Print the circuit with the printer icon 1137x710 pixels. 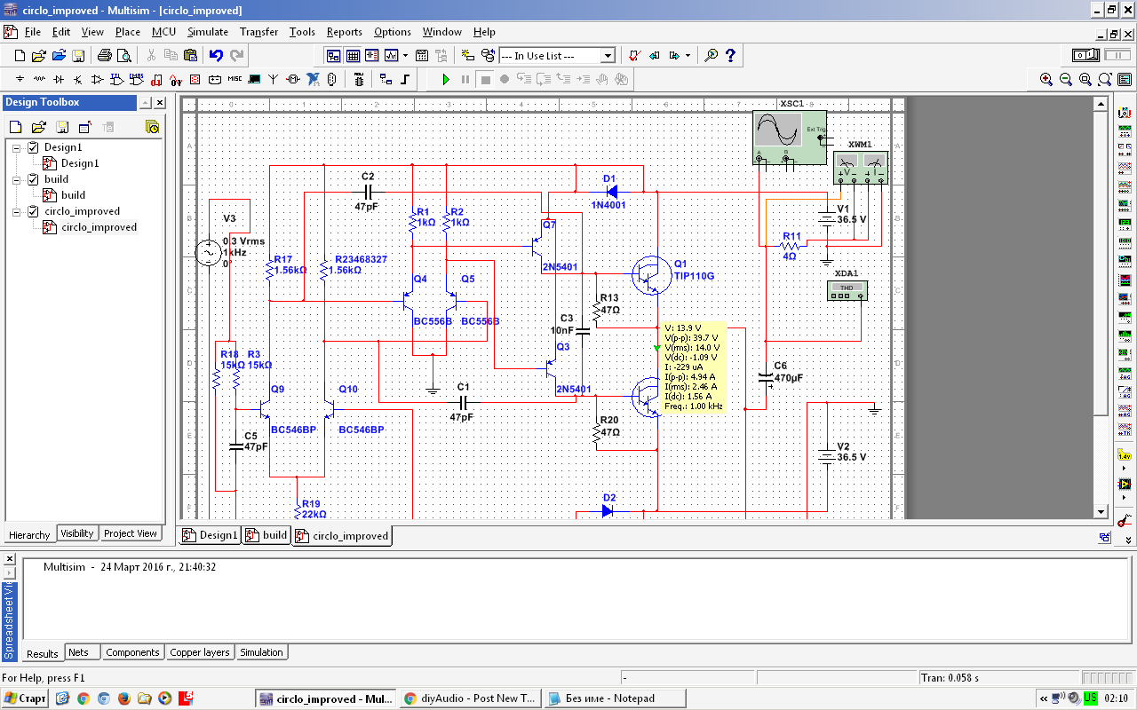click(105, 56)
